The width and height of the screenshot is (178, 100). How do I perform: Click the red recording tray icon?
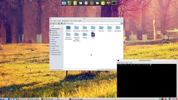[162, 99]
